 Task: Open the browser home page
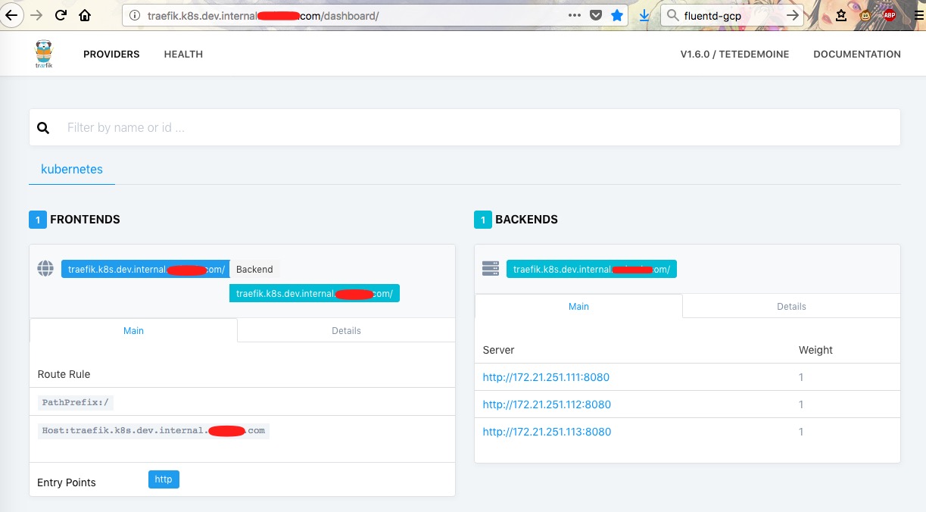[x=85, y=15]
